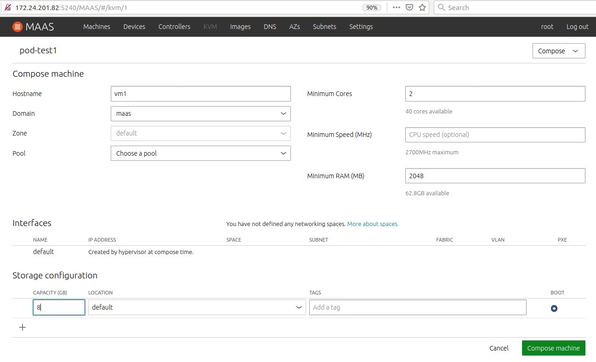Open the root user link
596x362 pixels.
coord(547,27)
